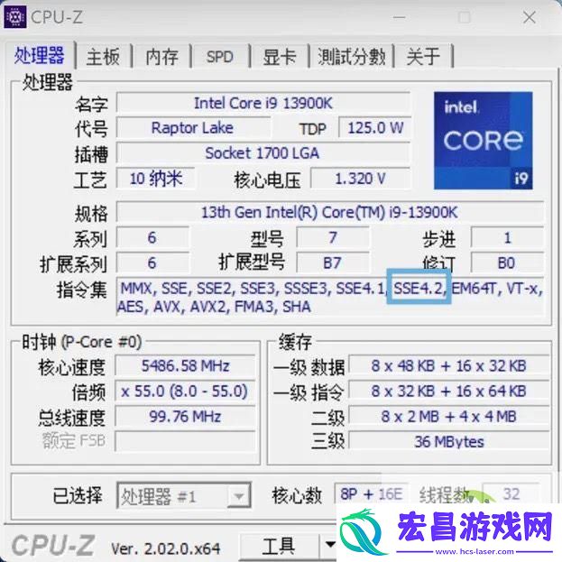Click the core speed value 5486.58 MHz
Image resolution: width=562 pixels, height=562 pixels.
[x=185, y=365]
